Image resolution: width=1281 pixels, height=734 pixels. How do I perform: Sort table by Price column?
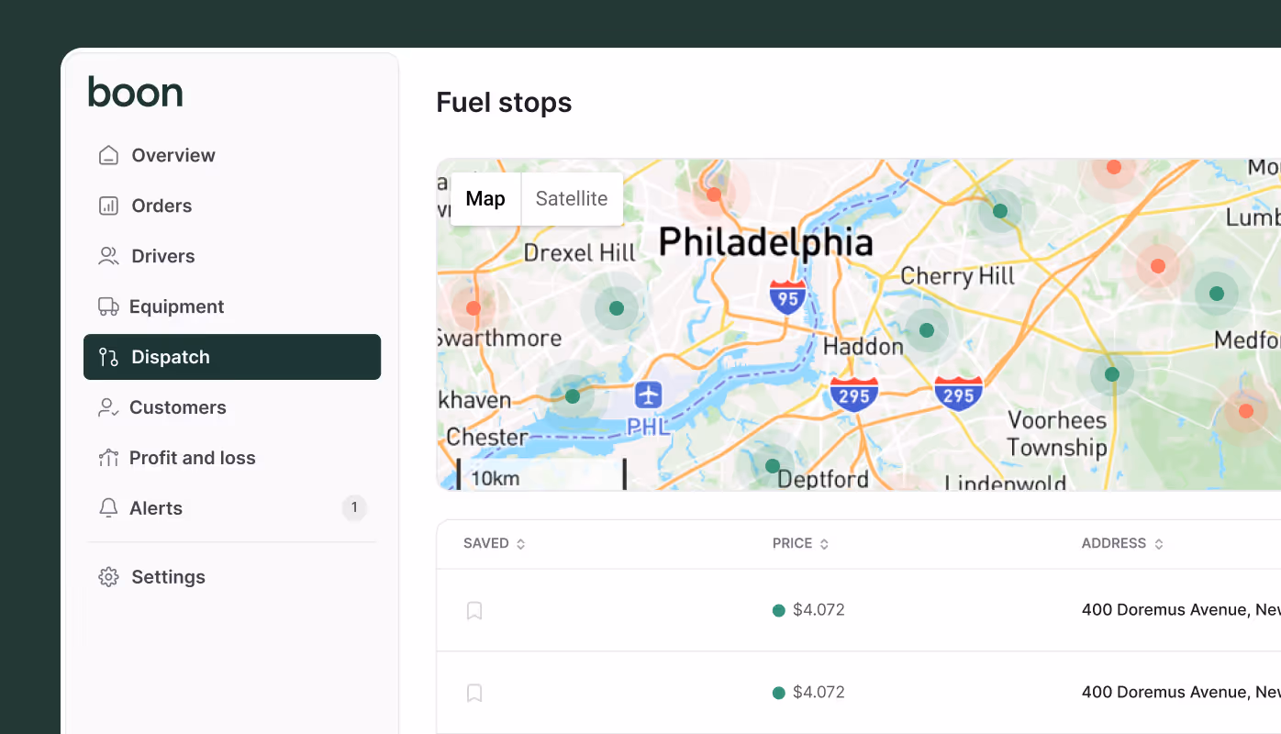801,543
